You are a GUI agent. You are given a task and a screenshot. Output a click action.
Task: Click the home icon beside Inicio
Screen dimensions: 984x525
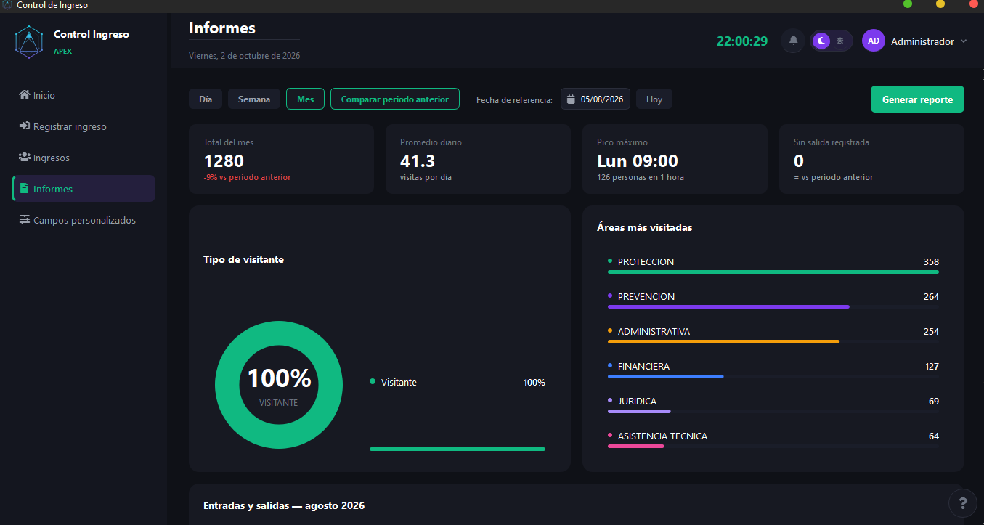click(x=25, y=95)
